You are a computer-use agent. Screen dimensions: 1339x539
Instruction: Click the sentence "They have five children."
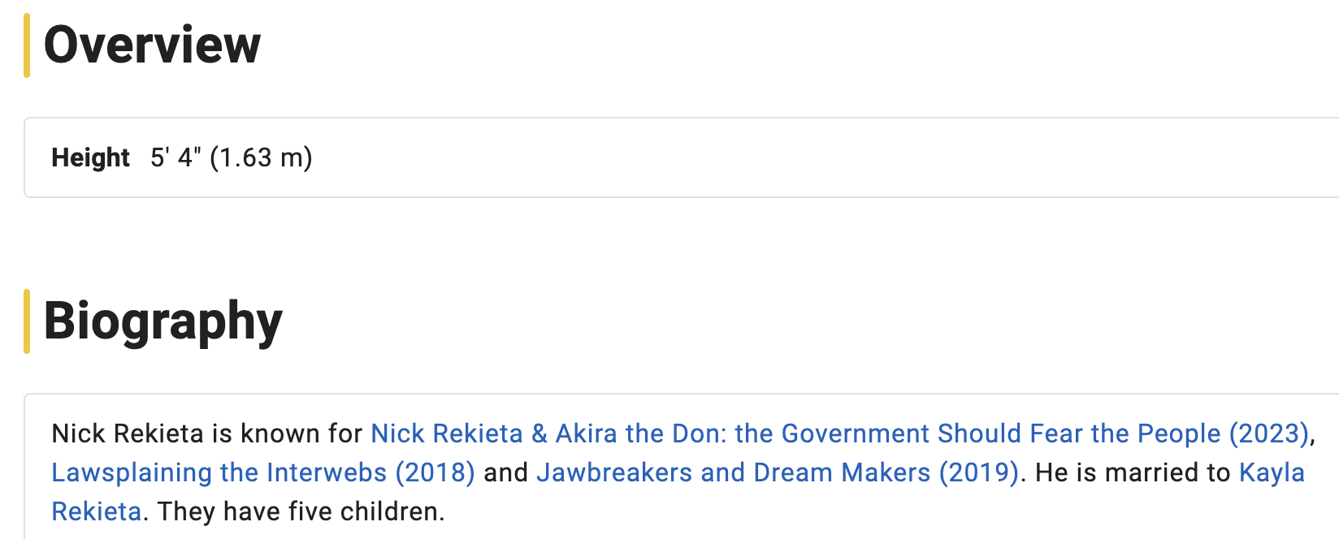(x=301, y=511)
